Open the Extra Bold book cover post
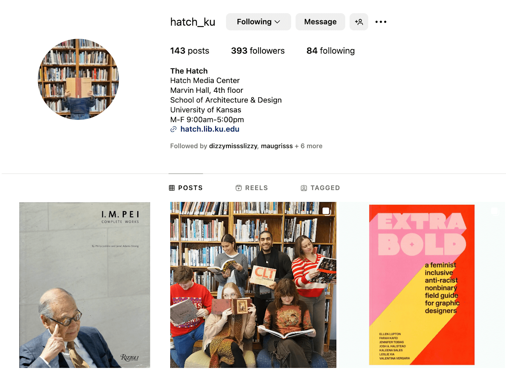506x370 pixels. coord(422,285)
